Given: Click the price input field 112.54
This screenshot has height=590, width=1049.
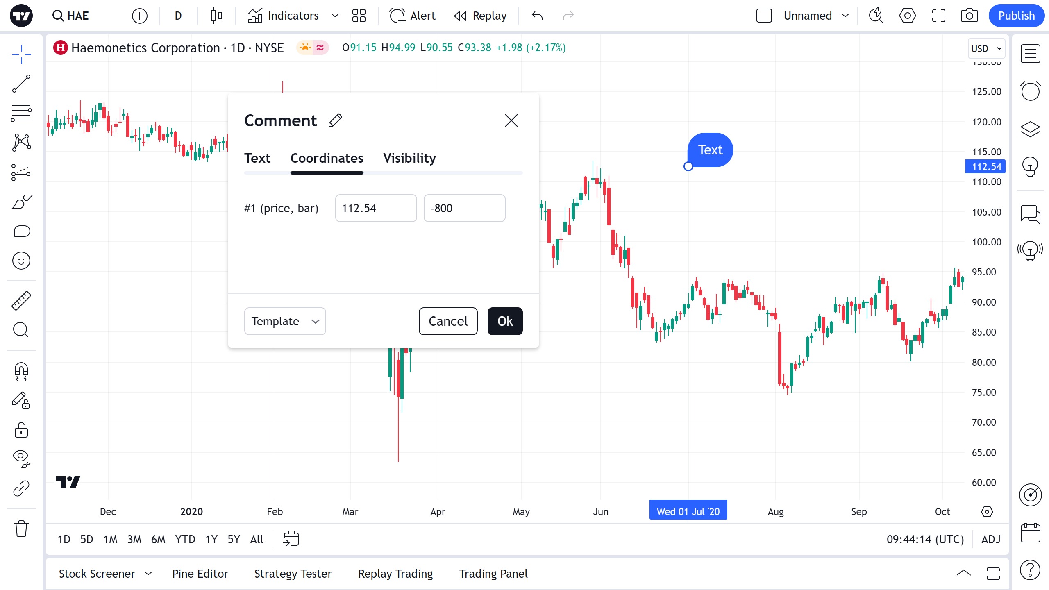Looking at the screenshot, I should (376, 208).
